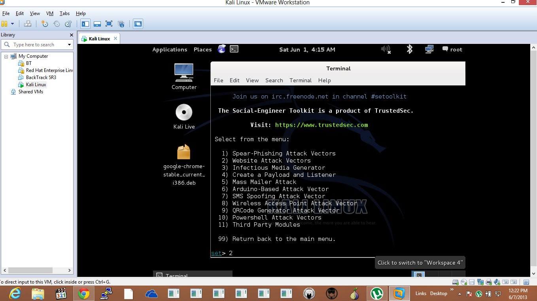Collapse the My Computer tree node
The height and width of the screenshot is (301, 537).
6,56
